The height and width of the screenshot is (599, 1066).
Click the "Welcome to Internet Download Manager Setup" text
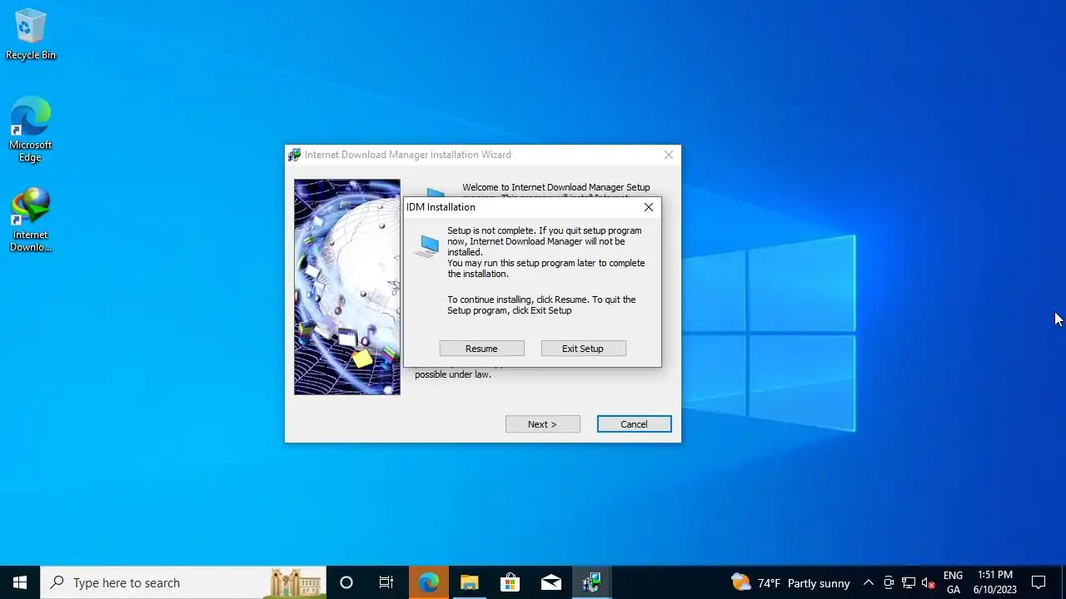point(556,188)
